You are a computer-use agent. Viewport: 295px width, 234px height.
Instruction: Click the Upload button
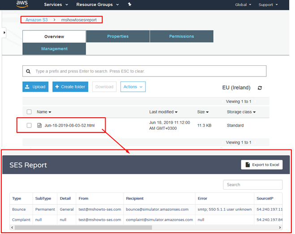35,87
